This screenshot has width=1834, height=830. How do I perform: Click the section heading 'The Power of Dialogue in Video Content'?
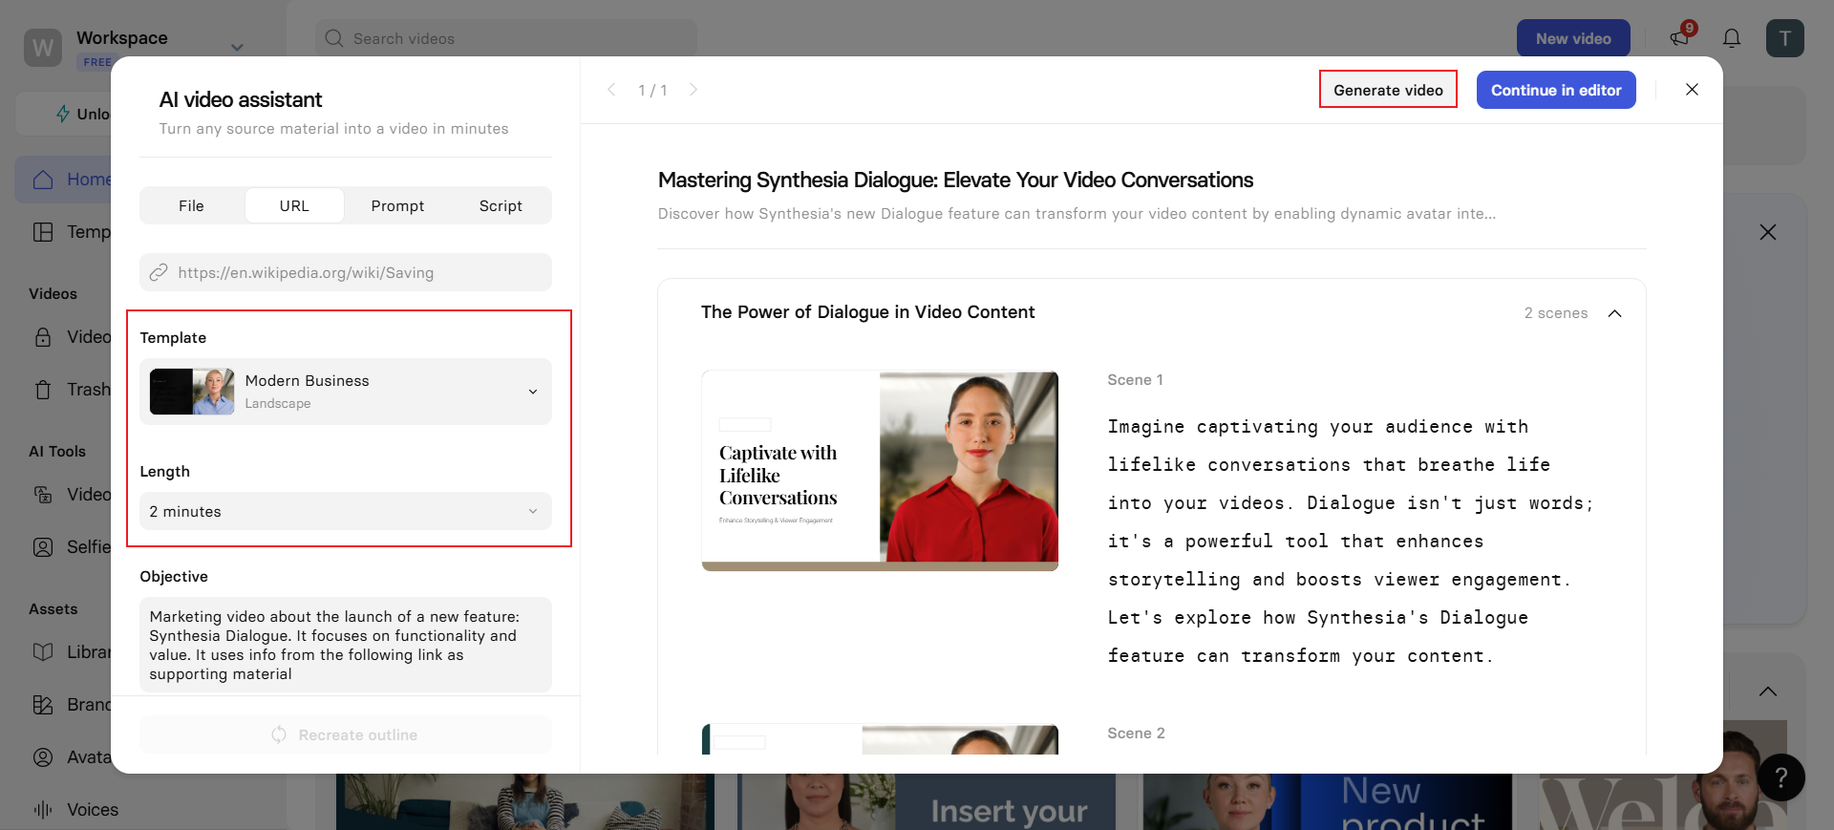(867, 312)
